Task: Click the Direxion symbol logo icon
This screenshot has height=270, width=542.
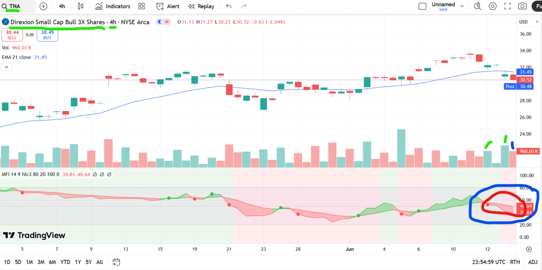Action: [x=5, y=22]
